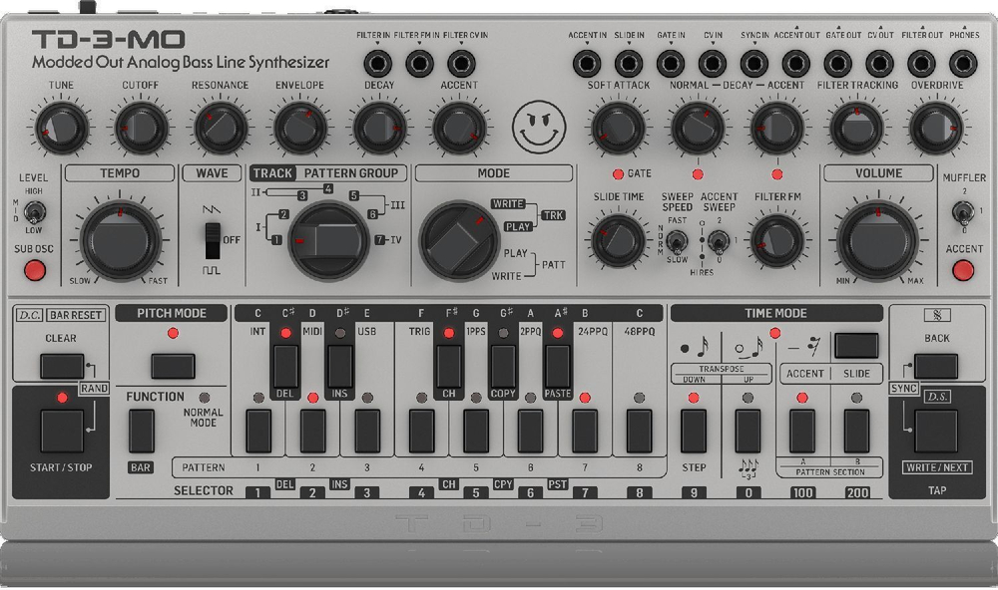The height and width of the screenshot is (590, 998).
Task: Push pattern 5 key
Action: tap(476, 432)
